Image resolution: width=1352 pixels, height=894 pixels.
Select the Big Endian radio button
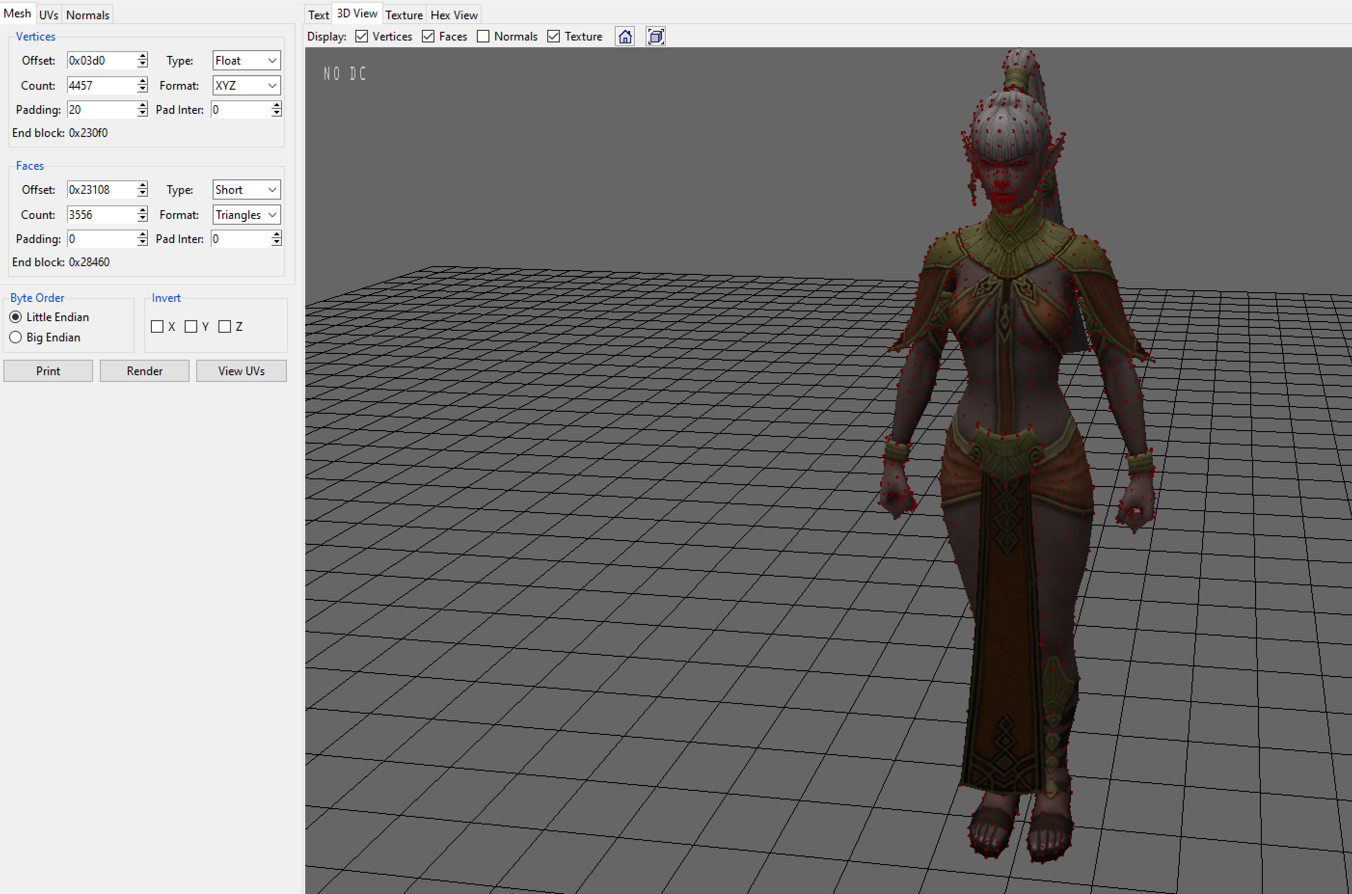pos(16,338)
